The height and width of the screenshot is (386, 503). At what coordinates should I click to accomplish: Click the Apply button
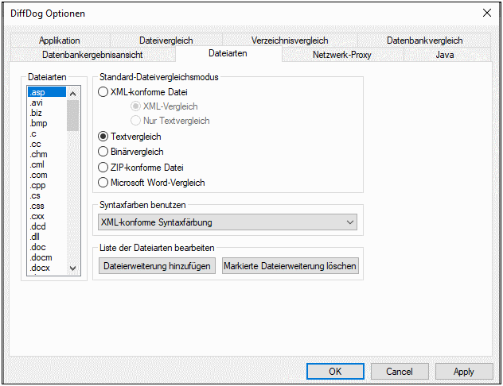[463, 371]
